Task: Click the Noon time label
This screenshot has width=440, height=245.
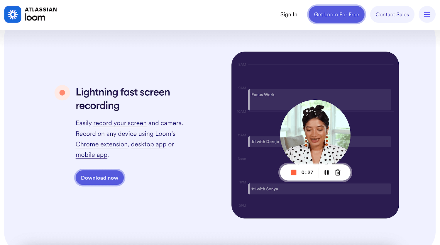Action: tap(242, 159)
